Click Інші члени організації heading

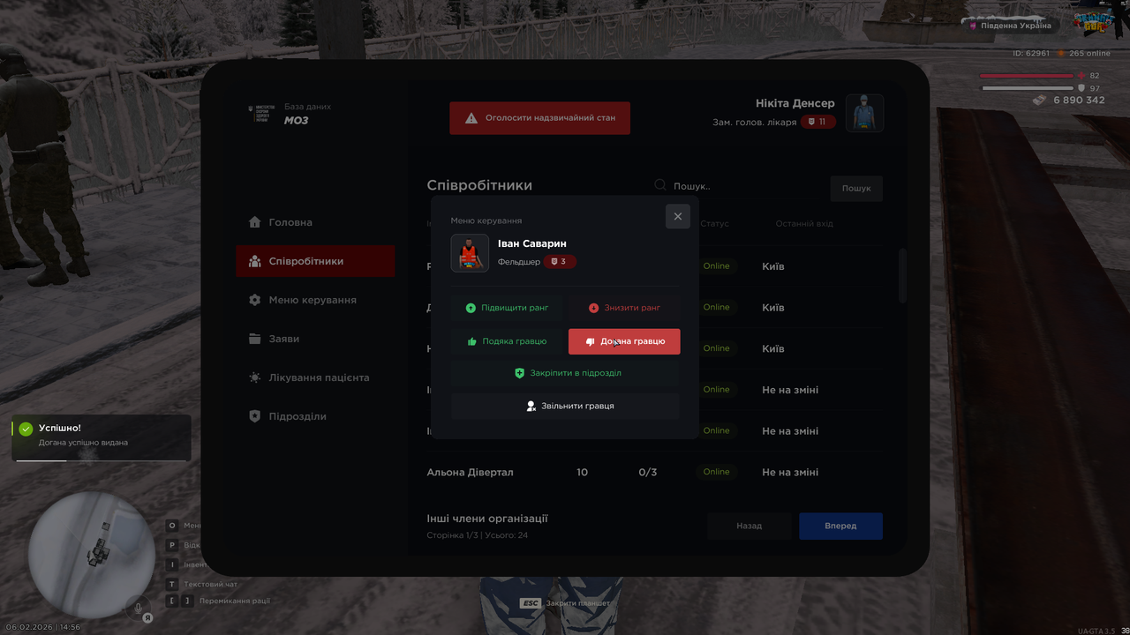coord(487,519)
